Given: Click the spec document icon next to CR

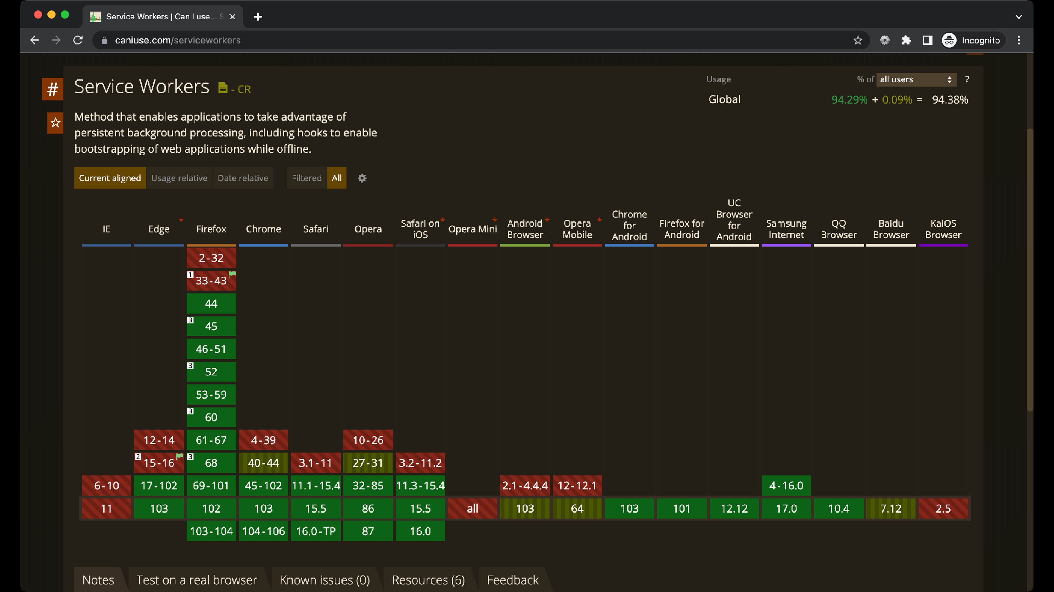Looking at the screenshot, I should [x=223, y=88].
